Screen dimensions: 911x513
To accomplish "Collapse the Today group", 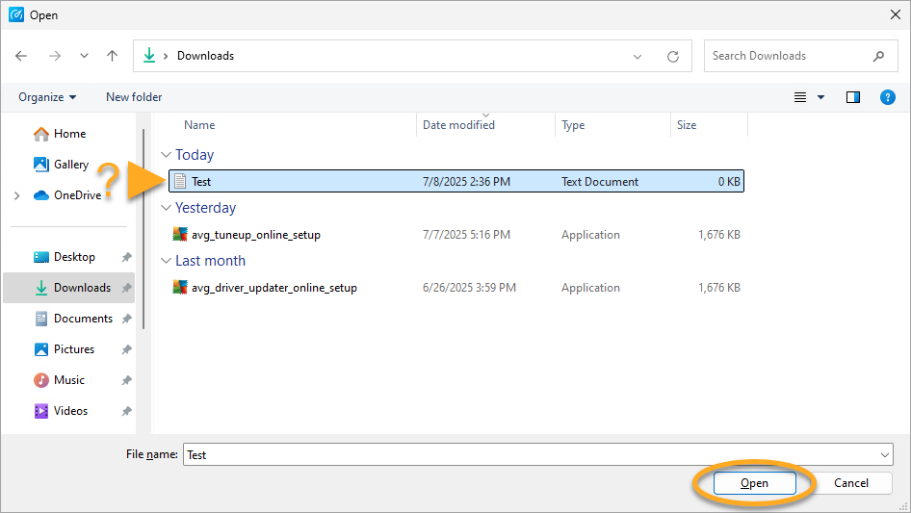I will [x=166, y=155].
